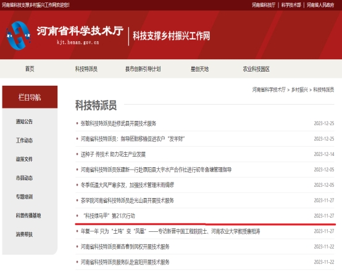Click 河南省科学技术厅 site title
The height and width of the screenshot is (272, 342).
(x=80, y=31)
